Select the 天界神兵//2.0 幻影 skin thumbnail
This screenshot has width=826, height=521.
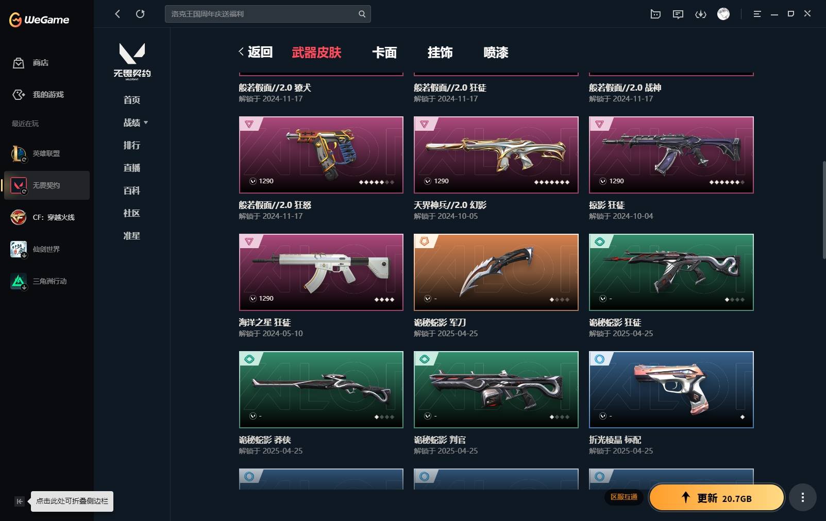click(x=496, y=155)
